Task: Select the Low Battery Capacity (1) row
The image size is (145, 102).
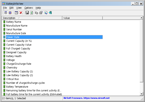Action: [x=53, y=71]
